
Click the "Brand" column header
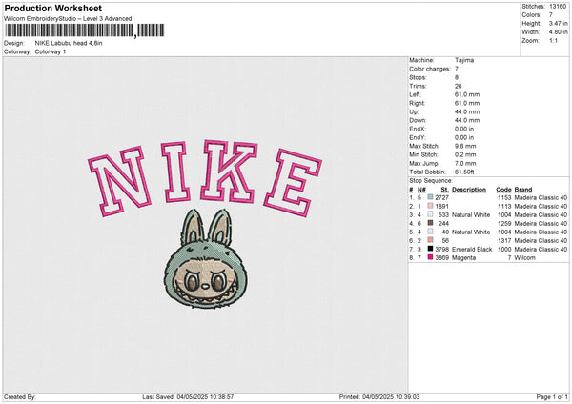[x=523, y=190]
